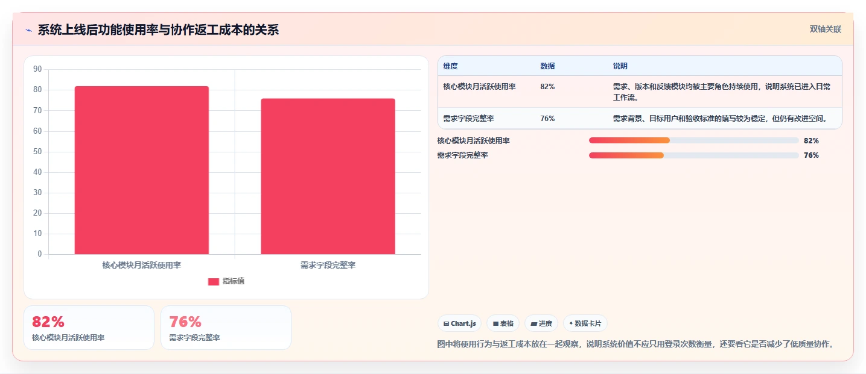Click the 50 y-axis tick label

37,152
